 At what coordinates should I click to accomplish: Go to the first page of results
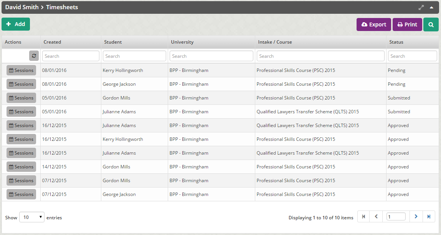coord(363,217)
